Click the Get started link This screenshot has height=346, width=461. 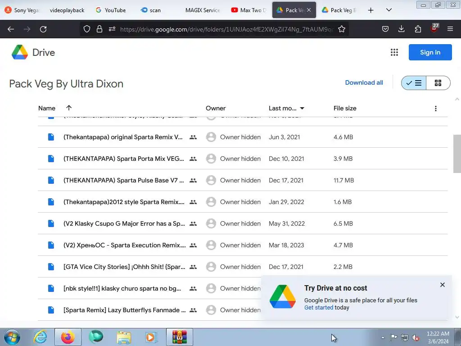pyautogui.click(x=319, y=307)
